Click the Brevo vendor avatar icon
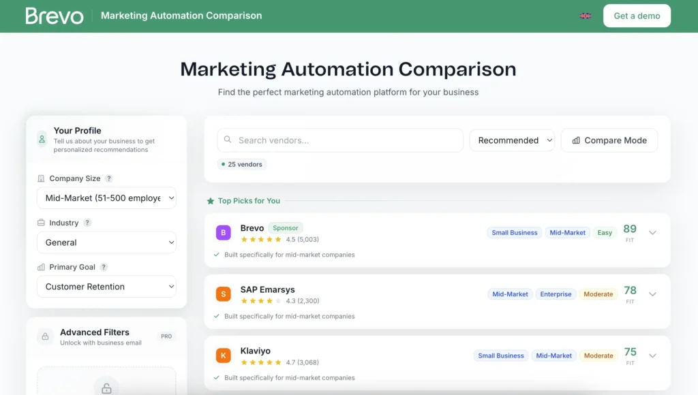Image resolution: width=698 pixels, height=395 pixels. click(223, 232)
